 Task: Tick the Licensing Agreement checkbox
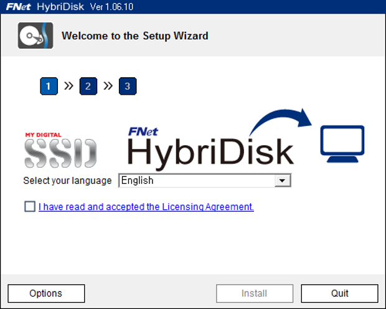tap(30, 206)
